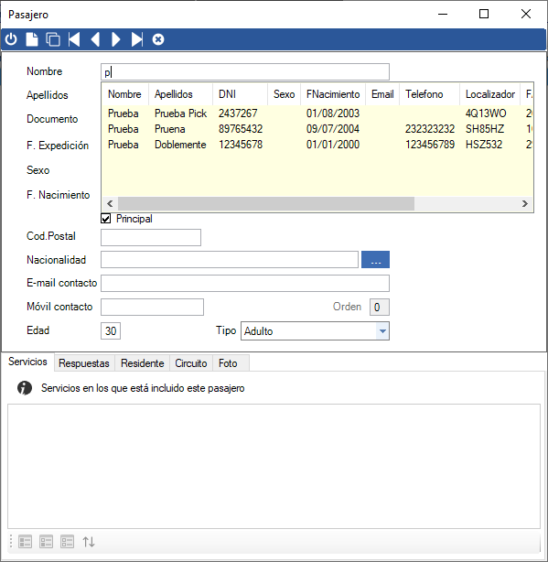548x562 pixels.
Task: Click localizador HSZ532
Action: [x=484, y=145]
